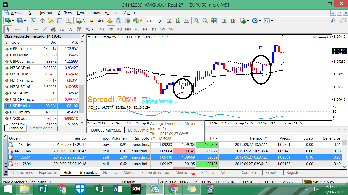The width and height of the screenshot is (348, 195).
Task: Select the trendline drawing tool
Action: coord(45,29)
